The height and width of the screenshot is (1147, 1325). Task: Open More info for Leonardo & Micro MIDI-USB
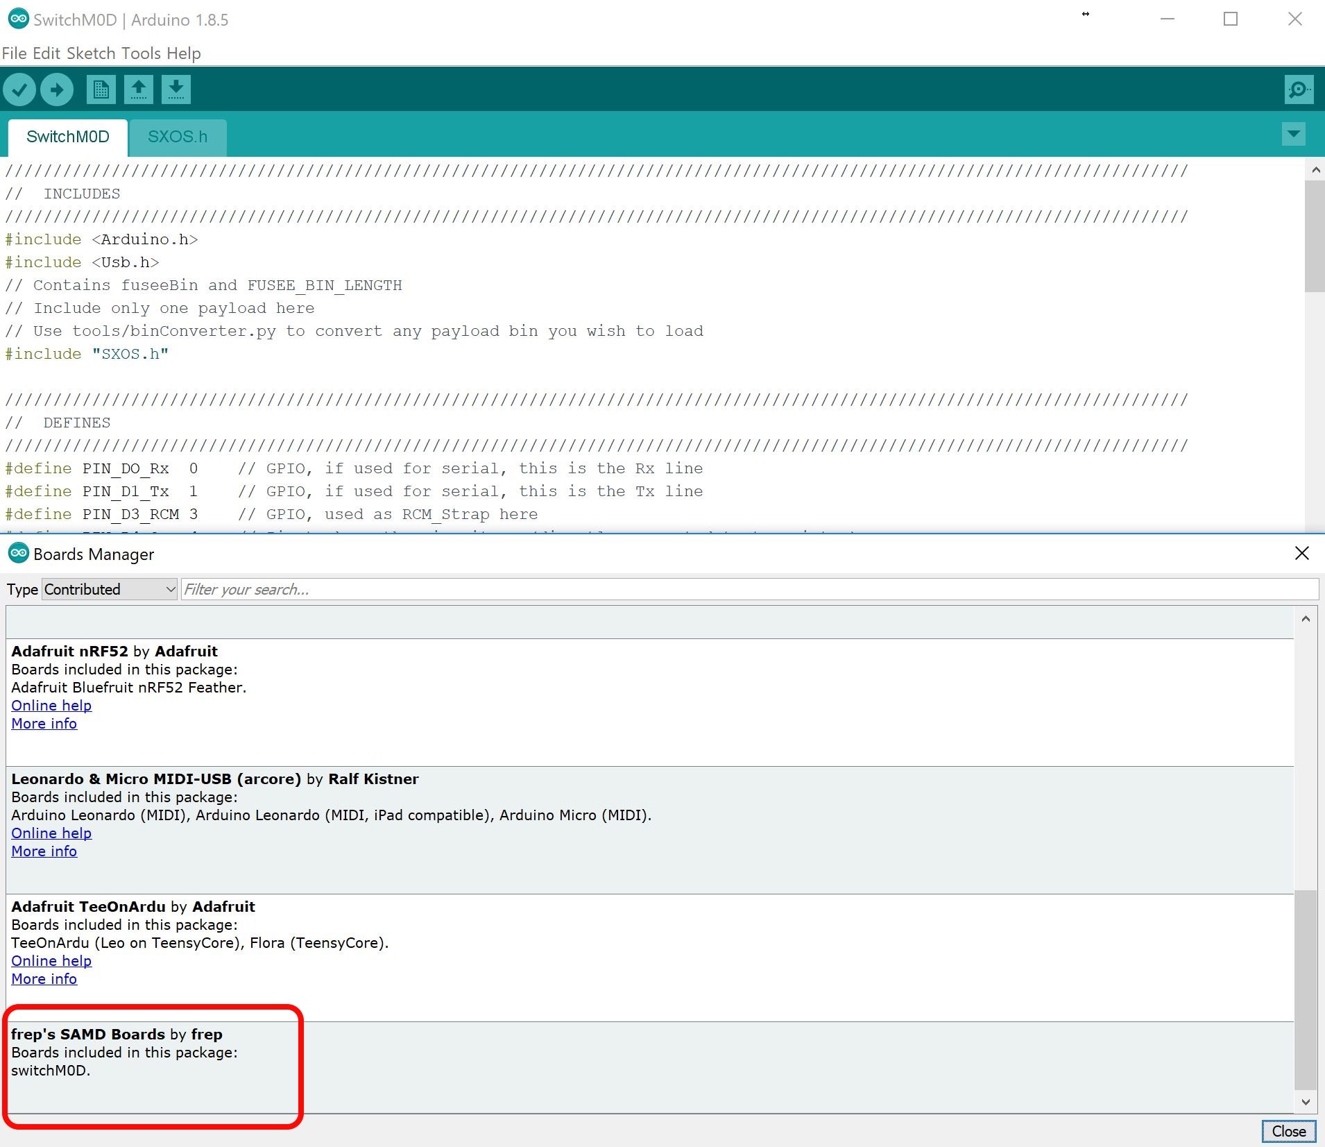tap(44, 851)
